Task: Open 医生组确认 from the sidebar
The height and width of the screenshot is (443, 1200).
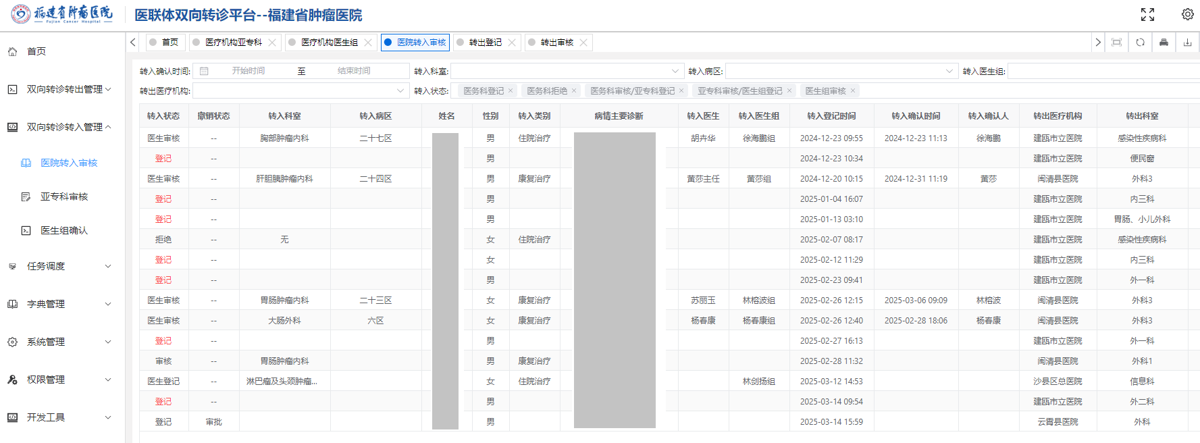Action: [64, 230]
